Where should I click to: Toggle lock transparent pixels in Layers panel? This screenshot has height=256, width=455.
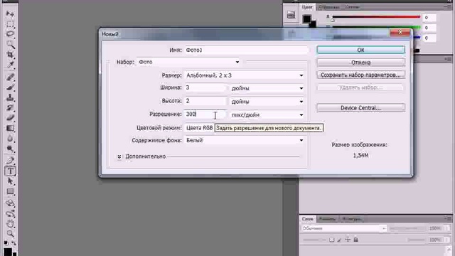tap(332, 240)
